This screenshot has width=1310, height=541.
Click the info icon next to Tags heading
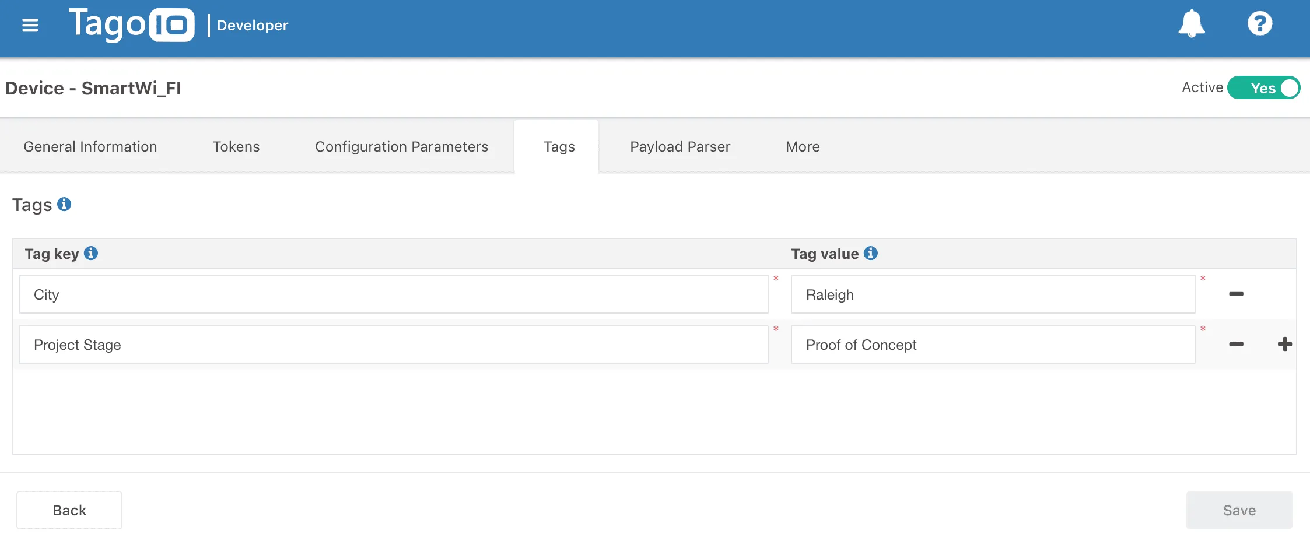point(65,203)
